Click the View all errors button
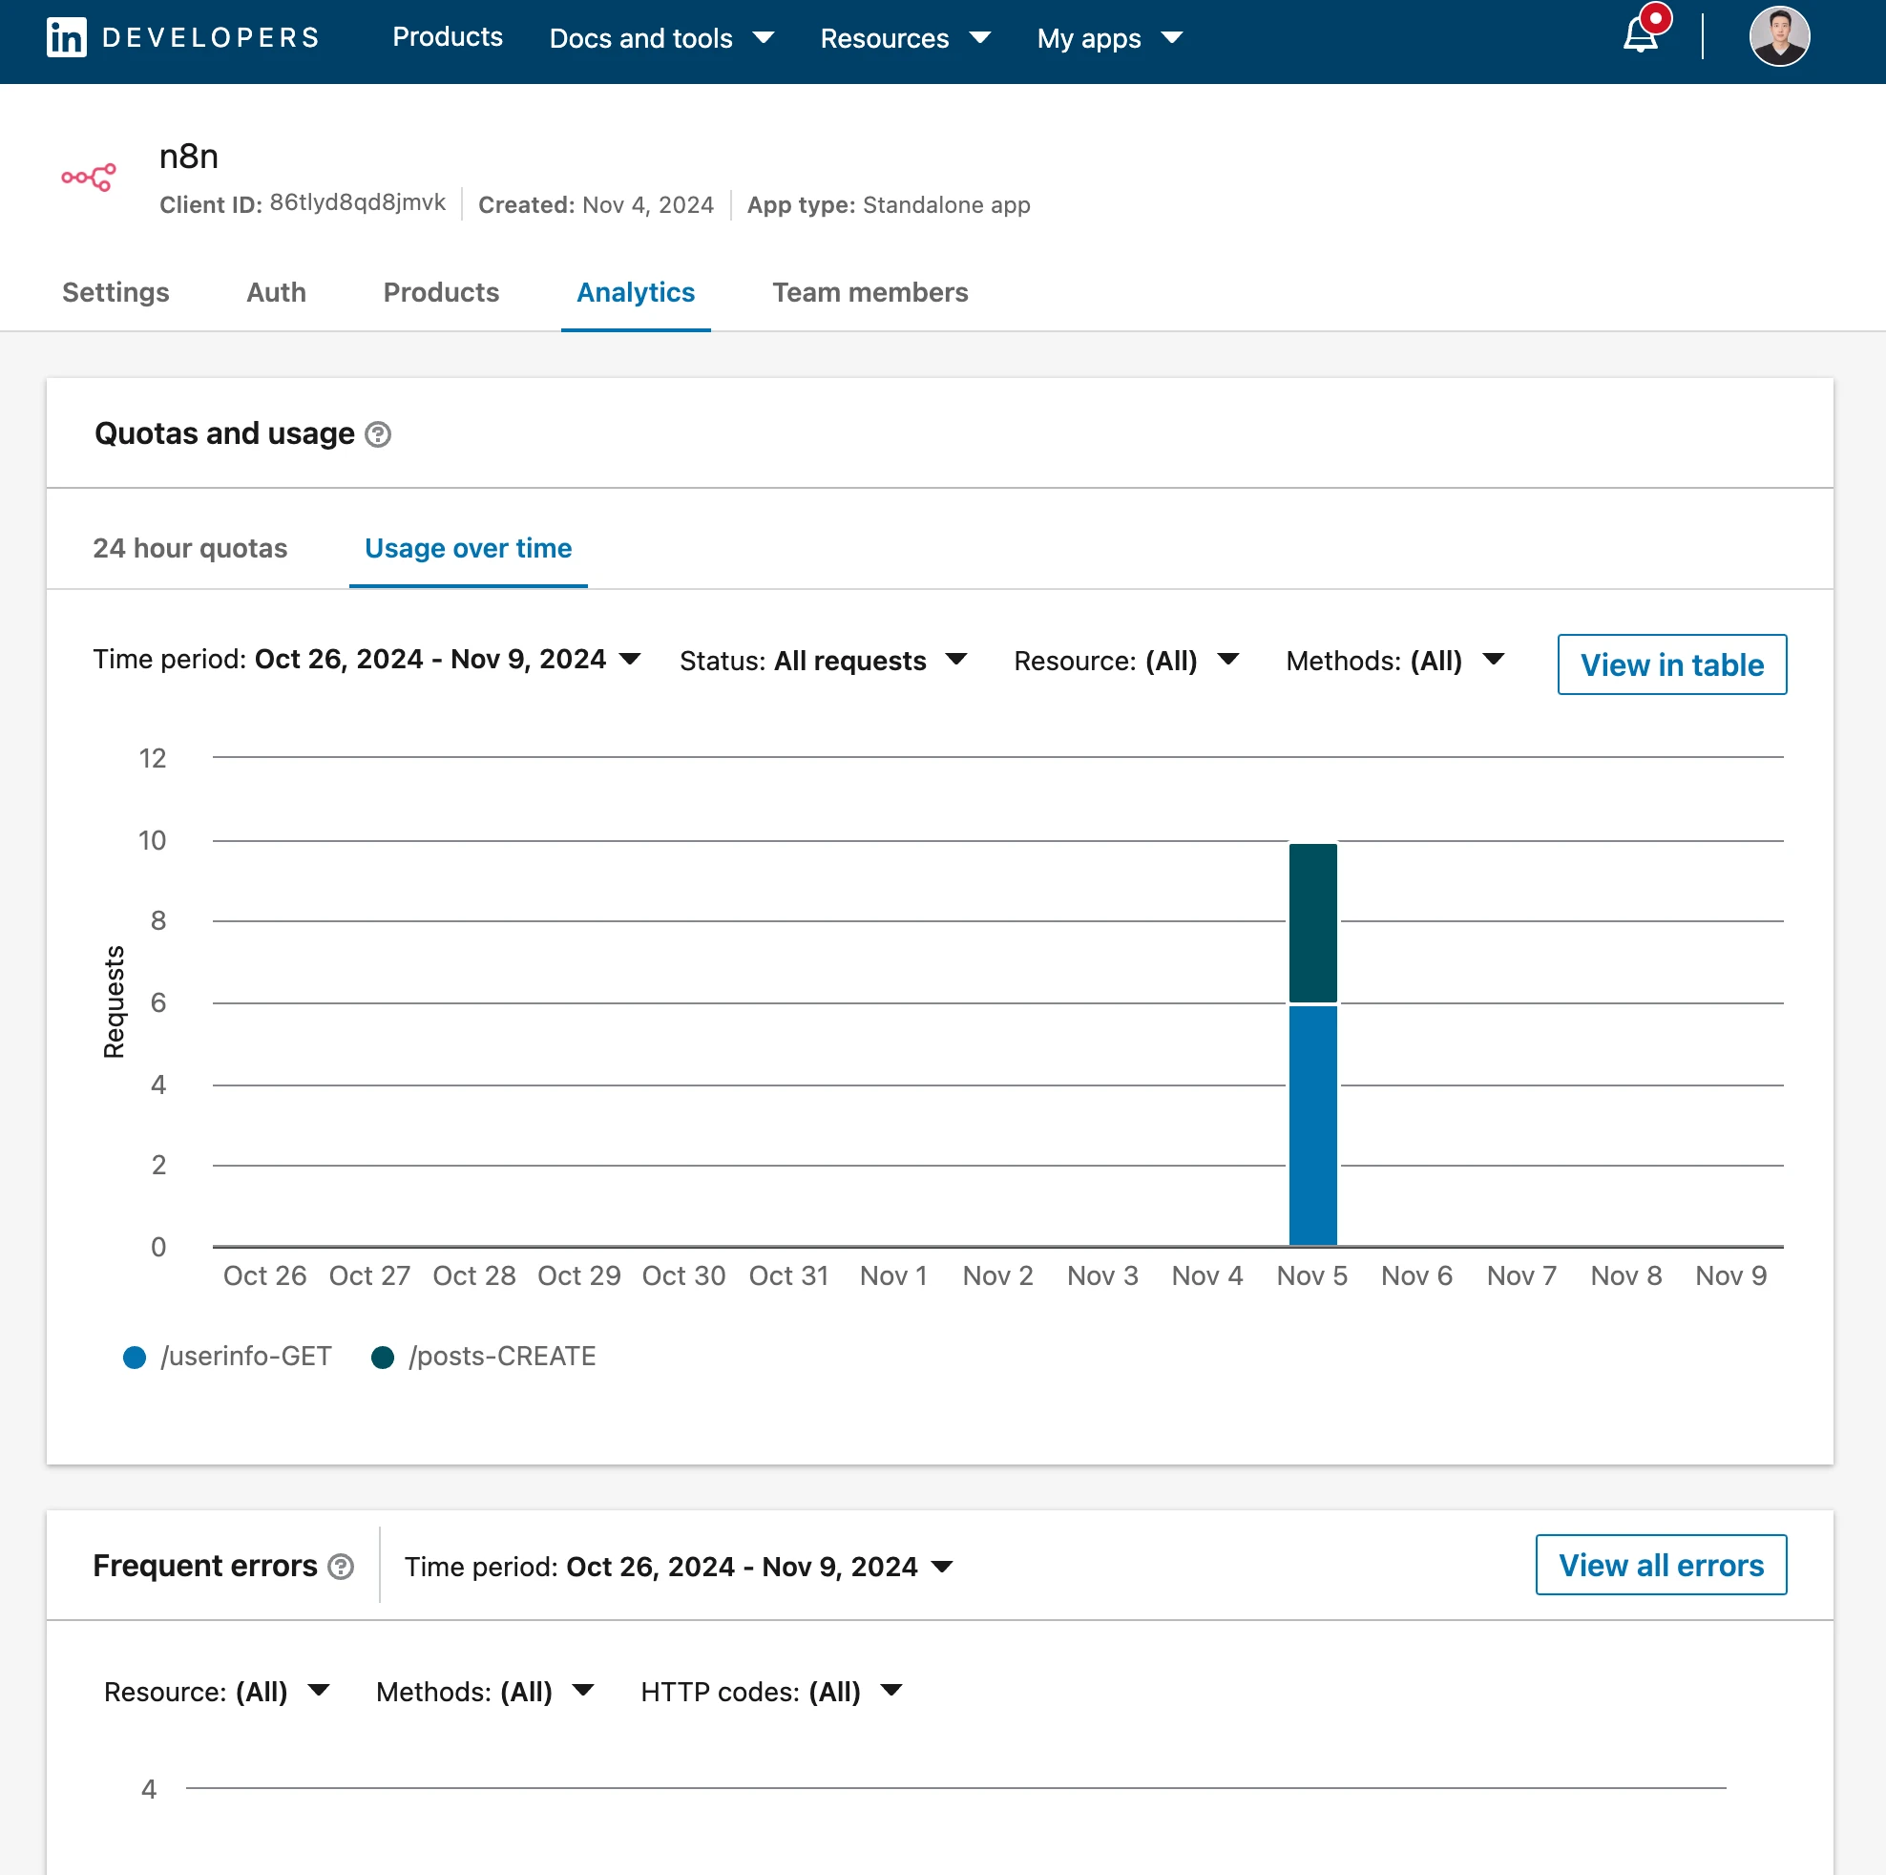This screenshot has height=1875, width=1886. (1661, 1566)
